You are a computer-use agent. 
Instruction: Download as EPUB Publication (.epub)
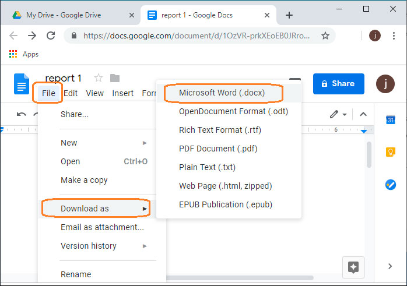click(229, 205)
